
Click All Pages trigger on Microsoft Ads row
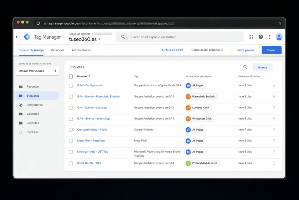[196, 152]
